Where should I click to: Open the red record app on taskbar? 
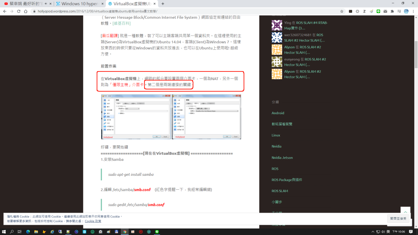[141, 232]
